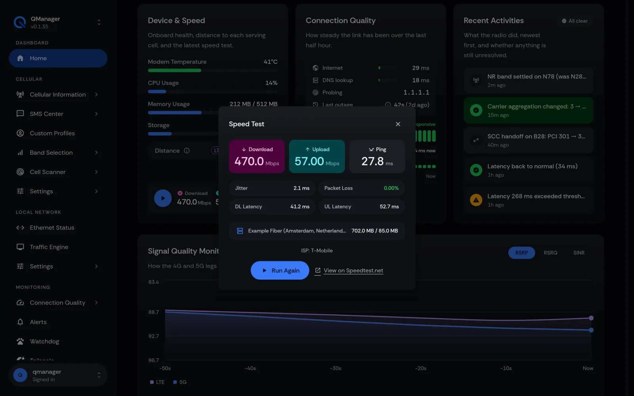Click Ethernet Status arrows icon

(20, 228)
